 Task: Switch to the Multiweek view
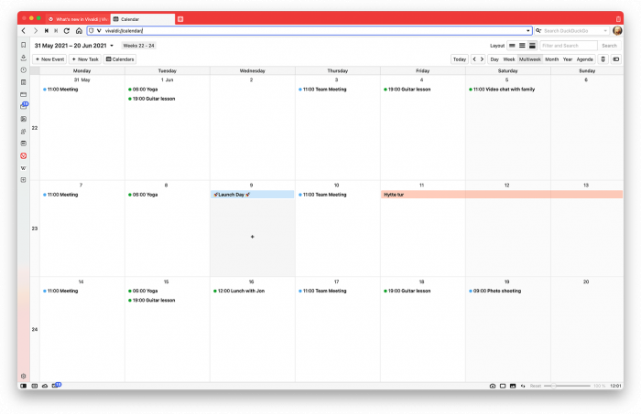click(530, 59)
